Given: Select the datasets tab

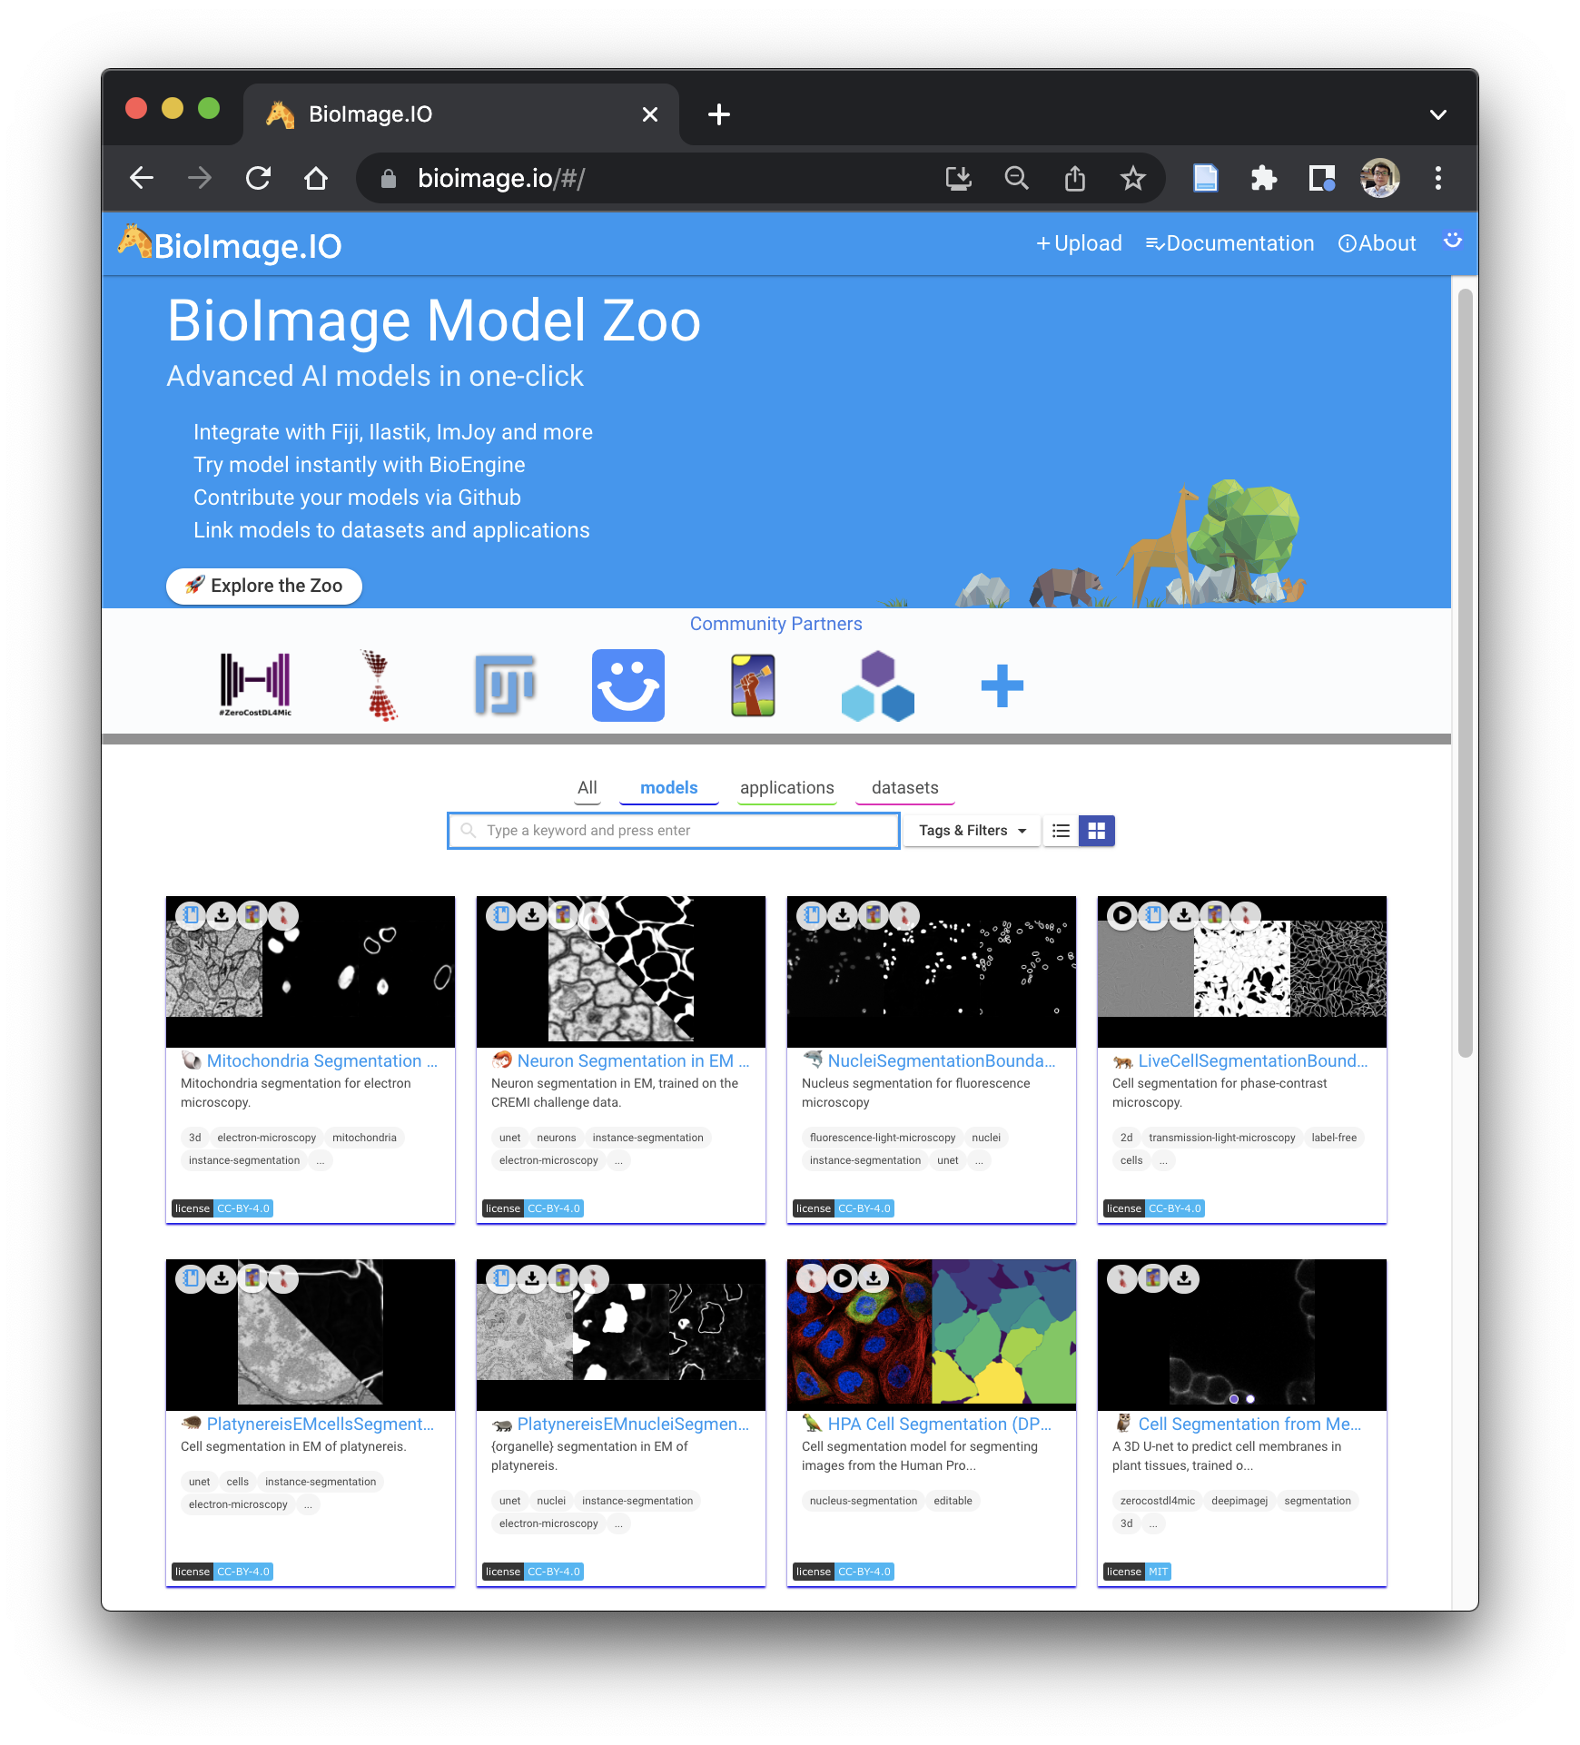Looking at the screenshot, I should tap(905, 788).
